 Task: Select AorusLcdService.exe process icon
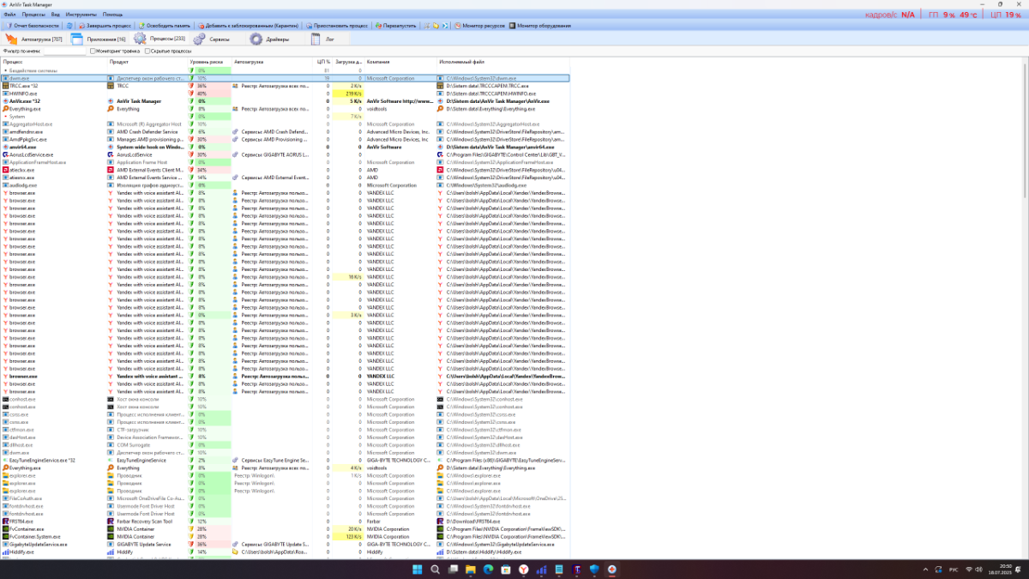pos(5,154)
